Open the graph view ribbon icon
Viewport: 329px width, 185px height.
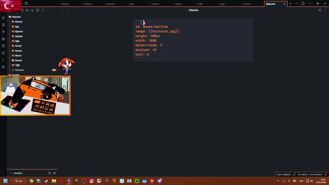(x=3, y=32)
